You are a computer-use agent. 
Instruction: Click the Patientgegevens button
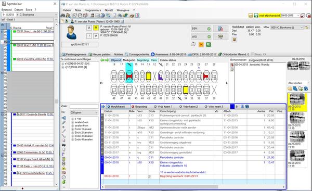(x=74, y=54)
